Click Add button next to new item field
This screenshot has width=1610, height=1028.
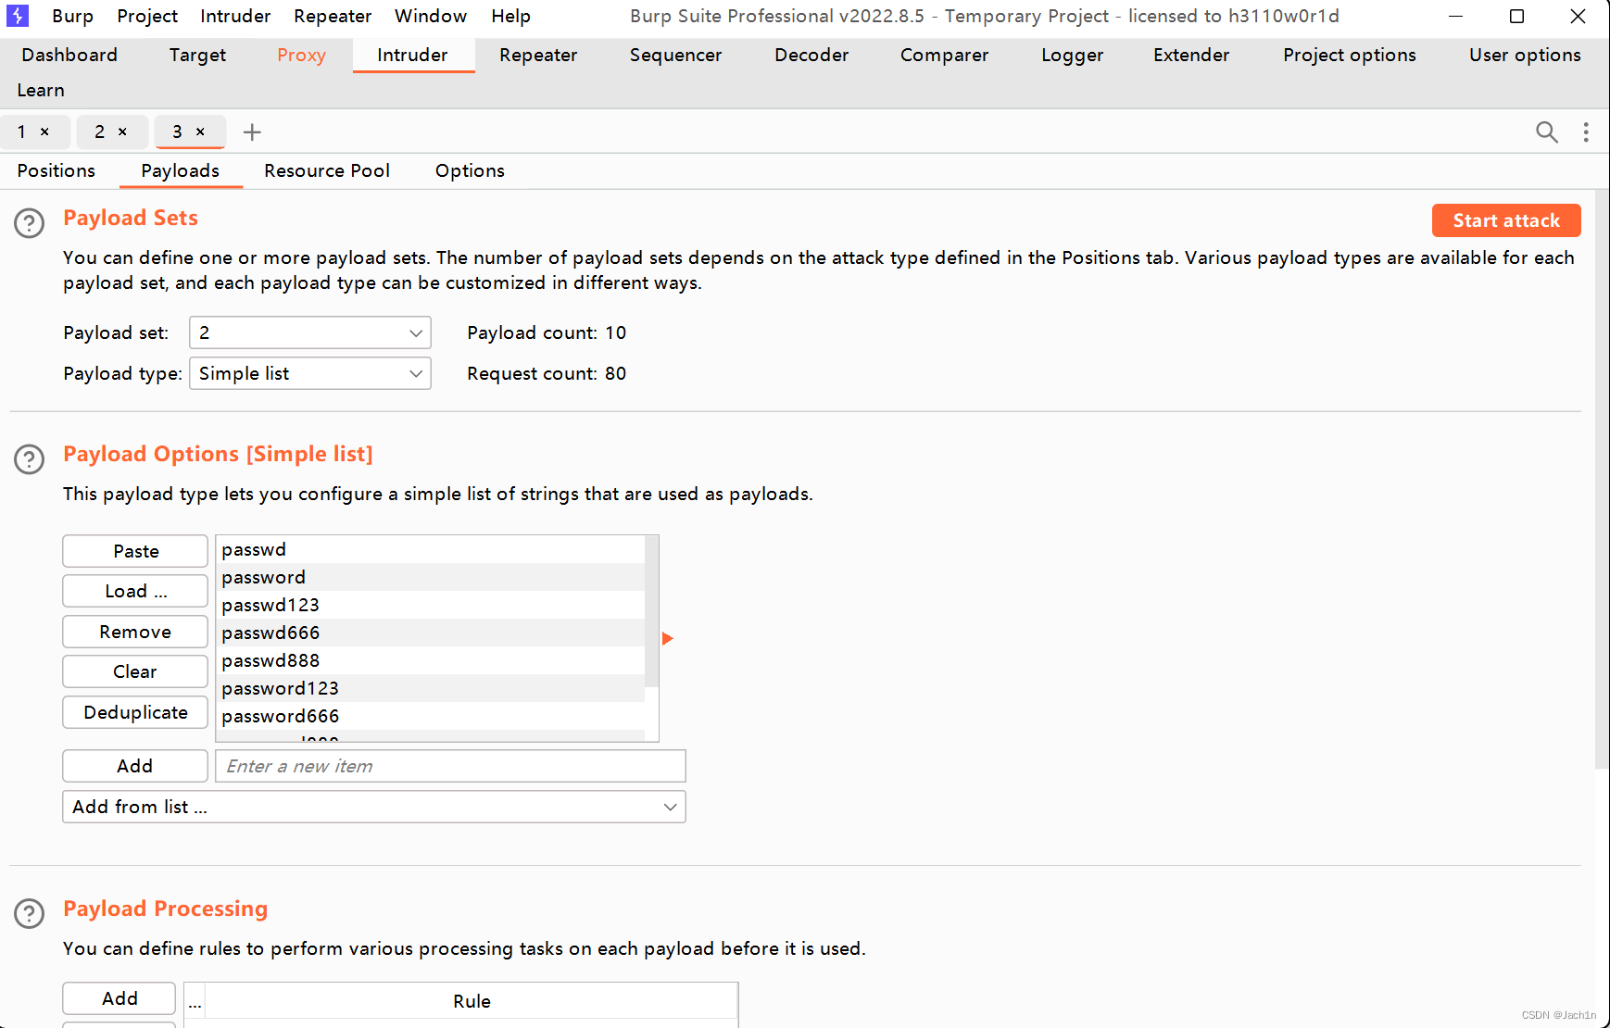(135, 766)
